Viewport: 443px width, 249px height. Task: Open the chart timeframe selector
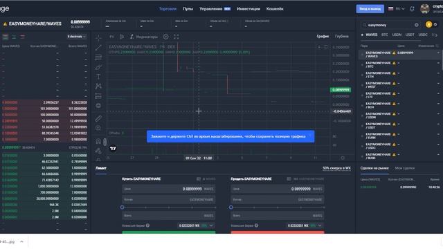point(111,37)
